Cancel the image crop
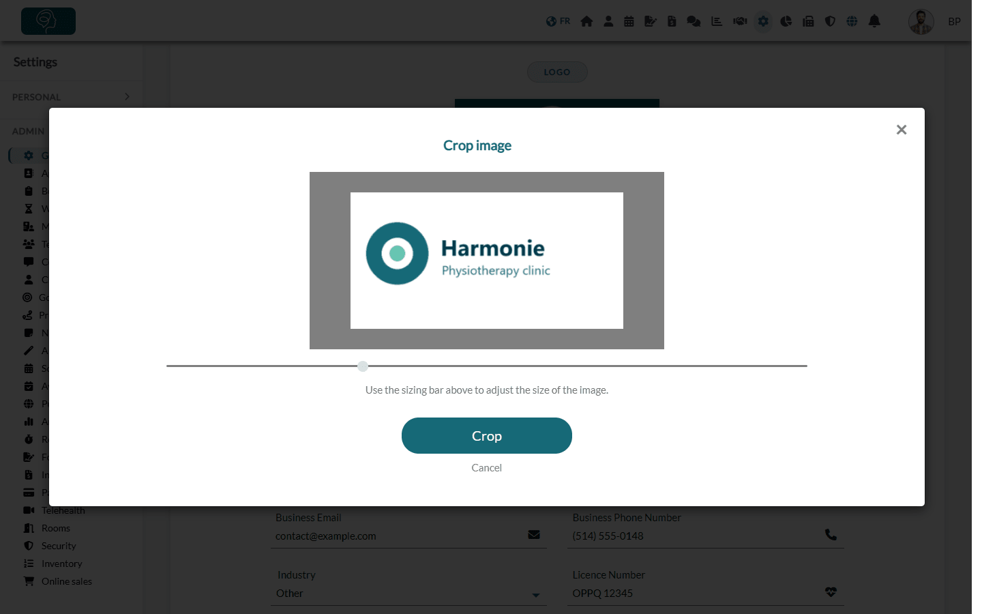This screenshot has height=614, width=982. point(487,468)
